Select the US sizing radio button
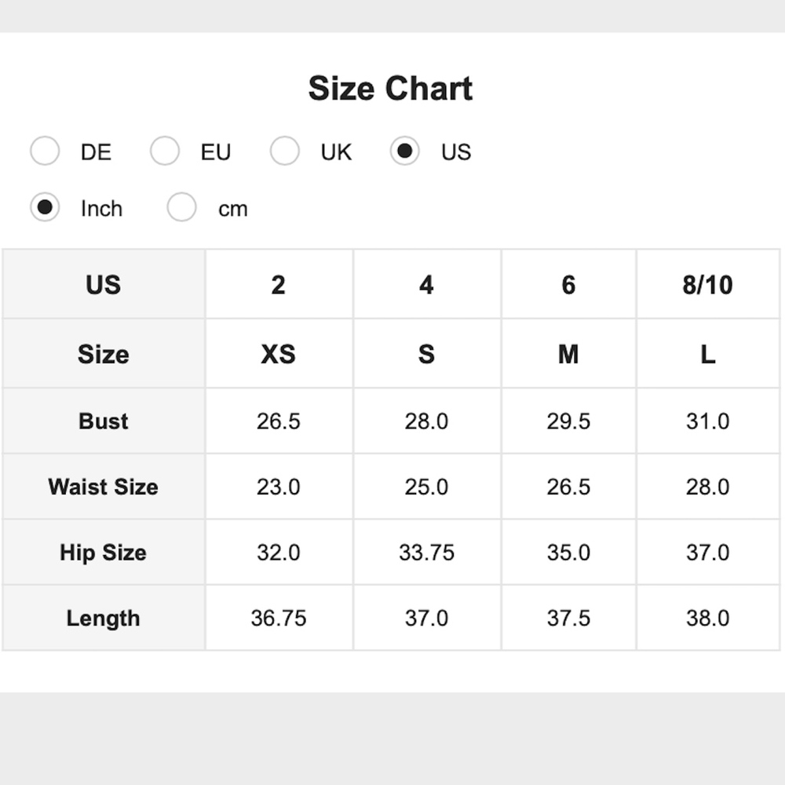 click(x=405, y=152)
